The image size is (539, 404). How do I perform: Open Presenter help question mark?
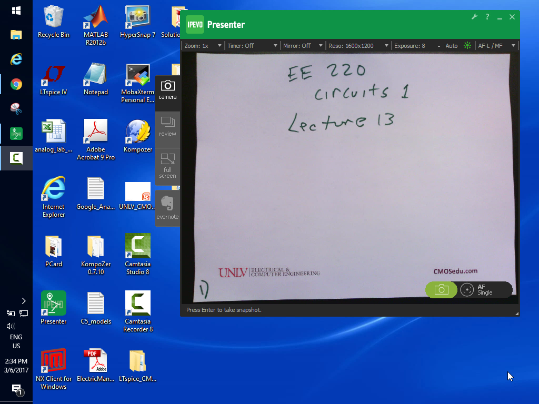point(487,16)
